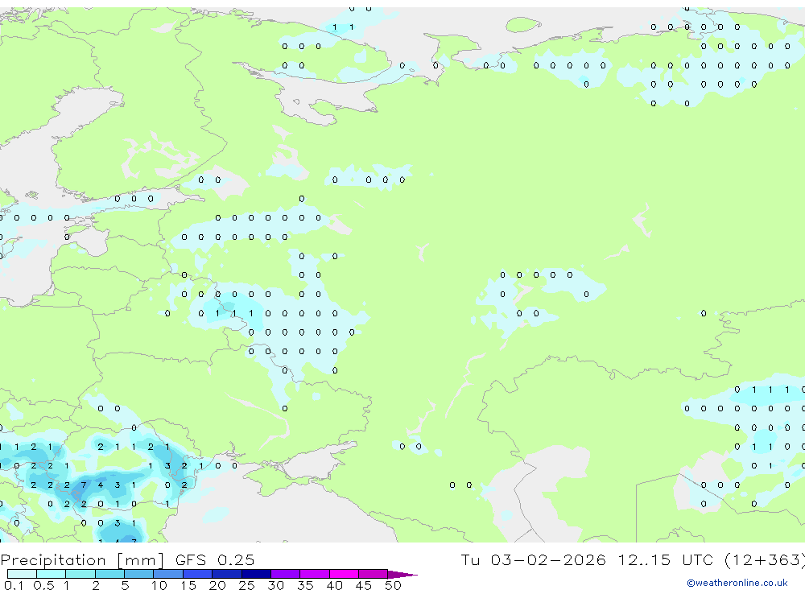Click the 25–30 mm navy legend swatch
The width and height of the screenshot is (805, 590).
256,574
